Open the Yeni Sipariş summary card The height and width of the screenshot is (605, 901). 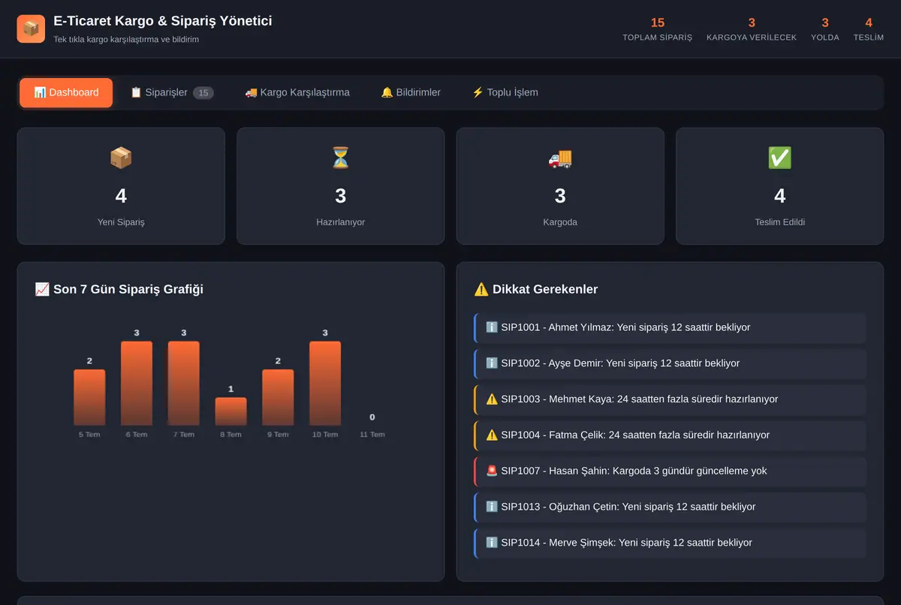(x=121, y=186)
